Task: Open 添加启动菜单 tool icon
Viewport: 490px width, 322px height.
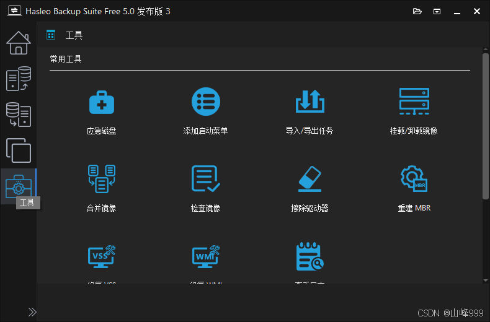Action: (x=206, y=102)
